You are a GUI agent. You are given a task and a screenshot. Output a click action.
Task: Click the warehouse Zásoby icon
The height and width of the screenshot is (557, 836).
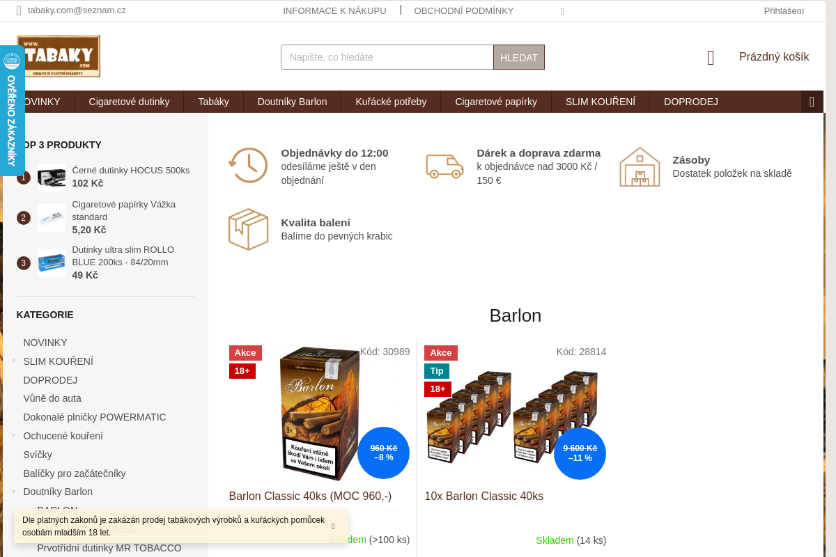pos(640,166)
